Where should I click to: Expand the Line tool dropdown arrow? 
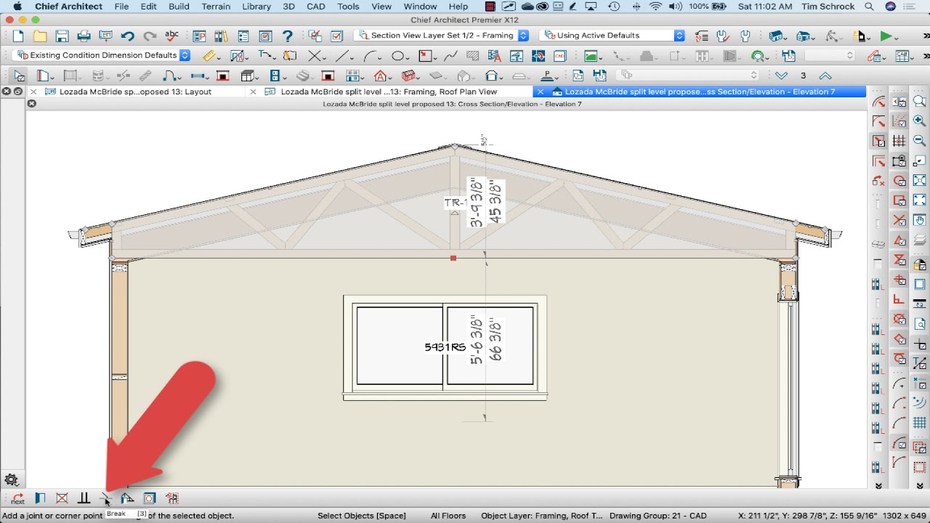pos(351,57)
